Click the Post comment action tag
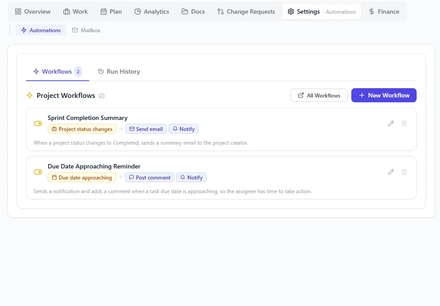This screenshot has height=306, width=440. (x=150, y=178)
